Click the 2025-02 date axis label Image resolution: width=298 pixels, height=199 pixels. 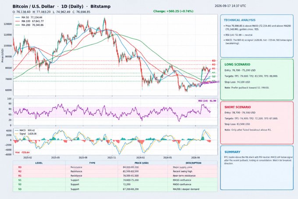click(28, 157)
